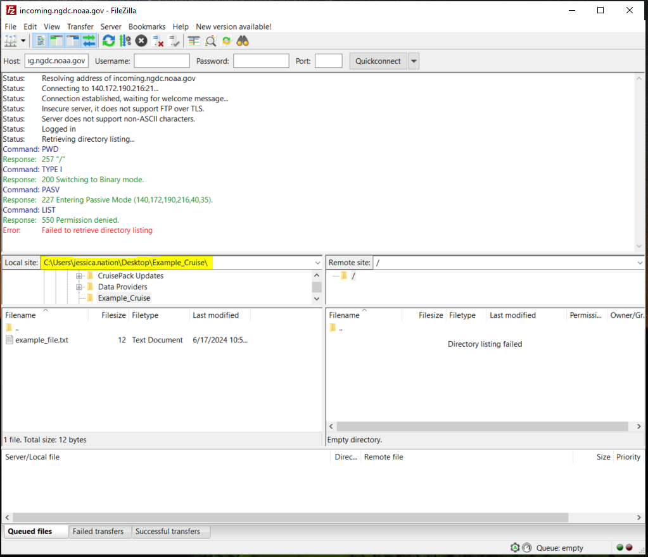Open the directory listing filters dialog
This screenshot has height=557, width=648.
point(194,41)
